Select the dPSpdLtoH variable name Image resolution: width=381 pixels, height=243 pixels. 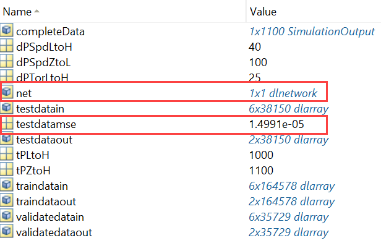tap(45, 47)
